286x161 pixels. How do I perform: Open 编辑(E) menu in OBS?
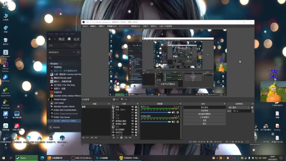coord(93,26)
